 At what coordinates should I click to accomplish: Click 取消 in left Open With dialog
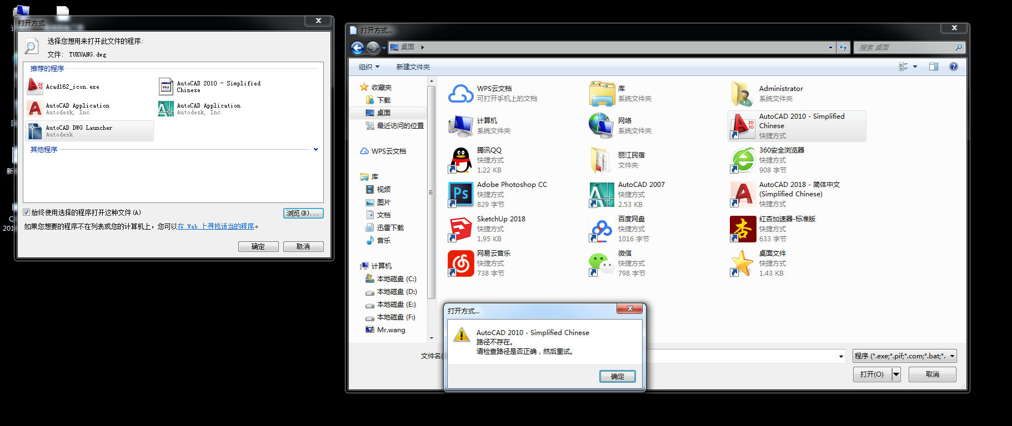303,247
